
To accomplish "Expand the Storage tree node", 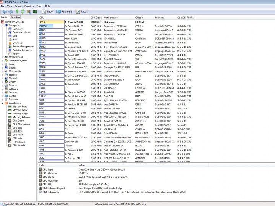I will (3, 75).
